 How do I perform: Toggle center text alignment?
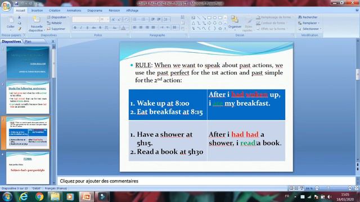[141, 27]
